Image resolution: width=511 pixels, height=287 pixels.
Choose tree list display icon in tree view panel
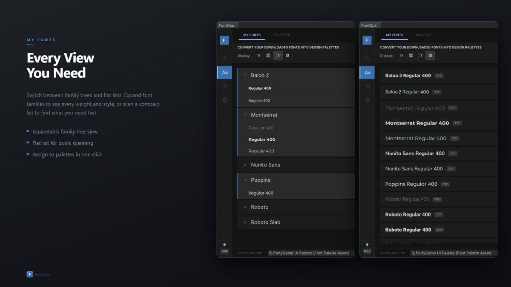pos(258,56)
